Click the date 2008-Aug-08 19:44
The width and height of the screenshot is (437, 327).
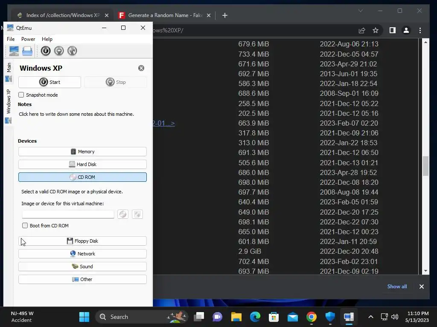point(349,192)
